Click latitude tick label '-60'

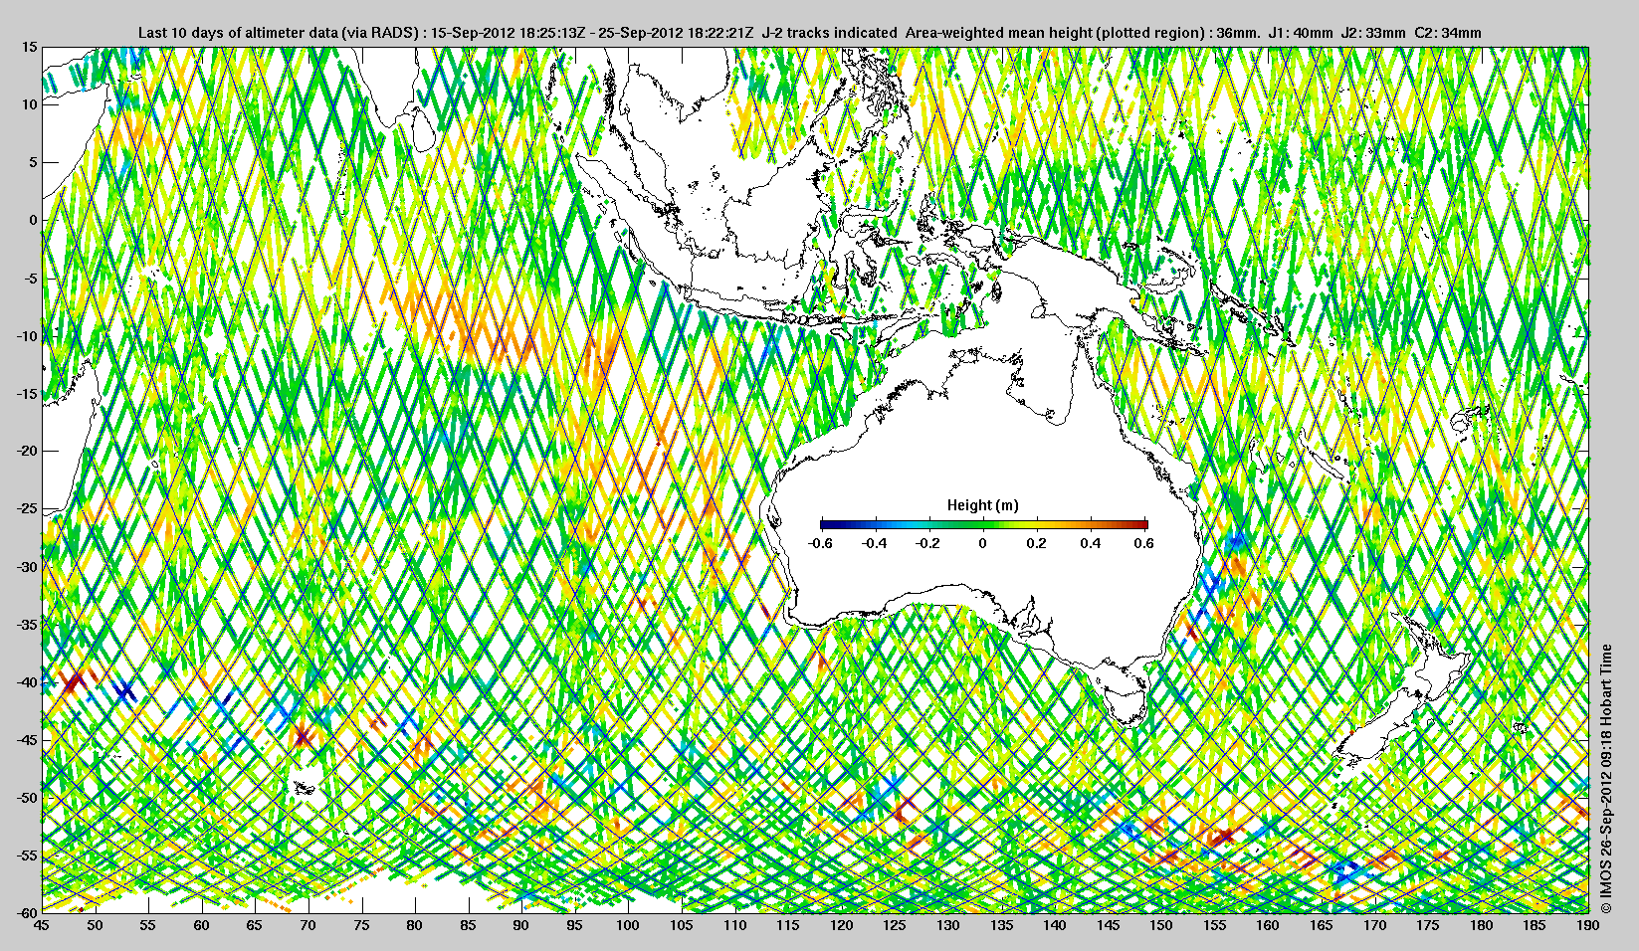tap(26, 911)
